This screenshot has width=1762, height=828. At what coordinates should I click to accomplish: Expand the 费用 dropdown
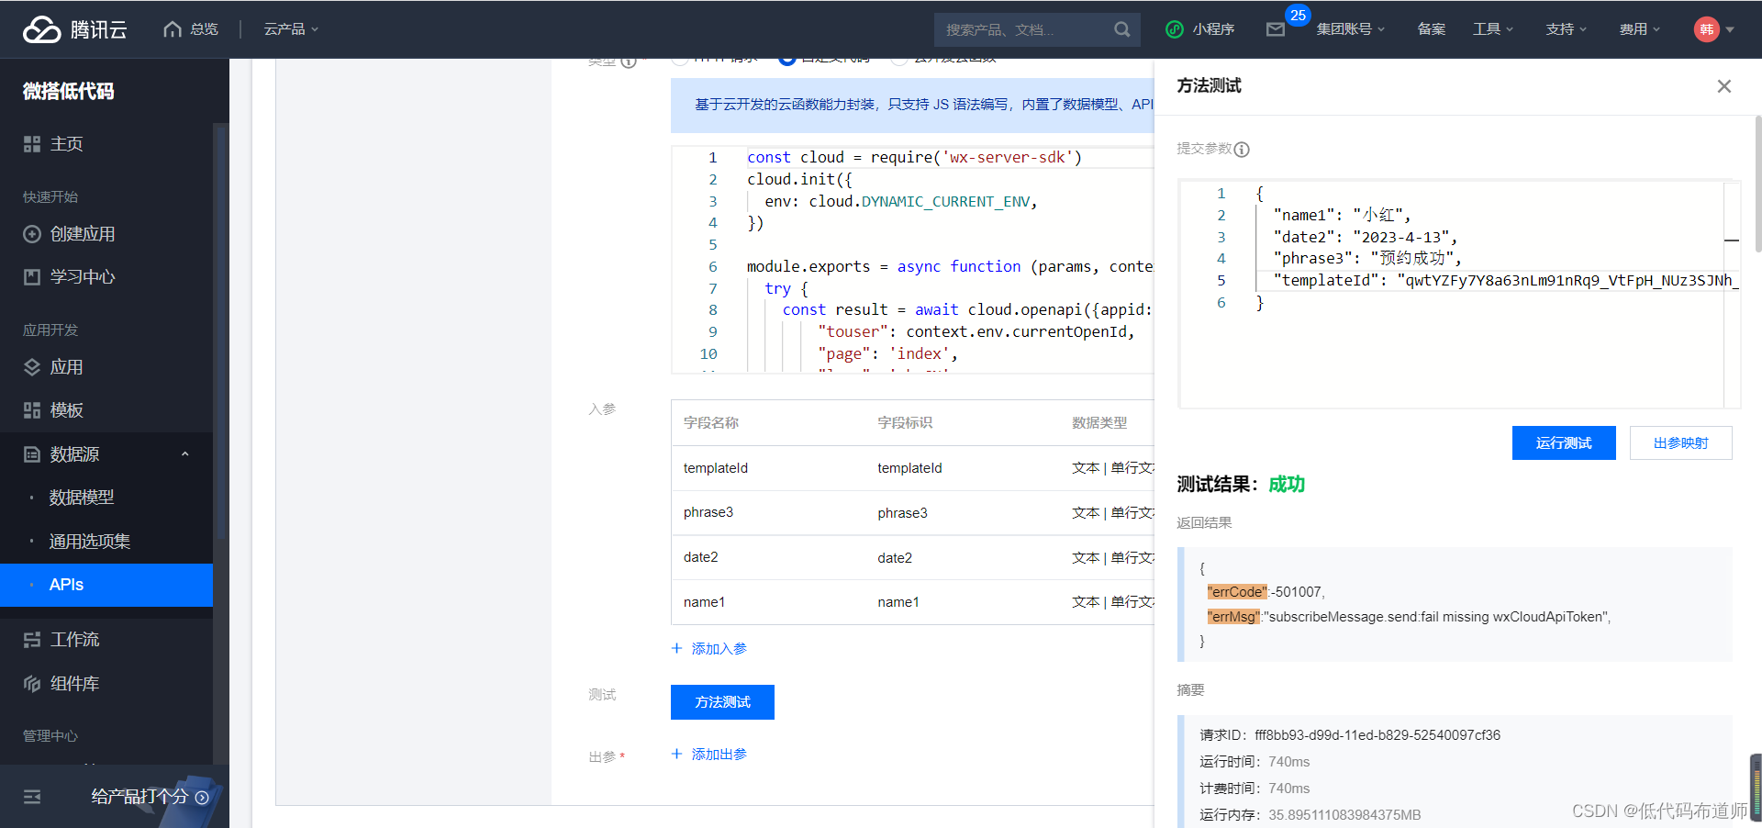point(1640,29)
